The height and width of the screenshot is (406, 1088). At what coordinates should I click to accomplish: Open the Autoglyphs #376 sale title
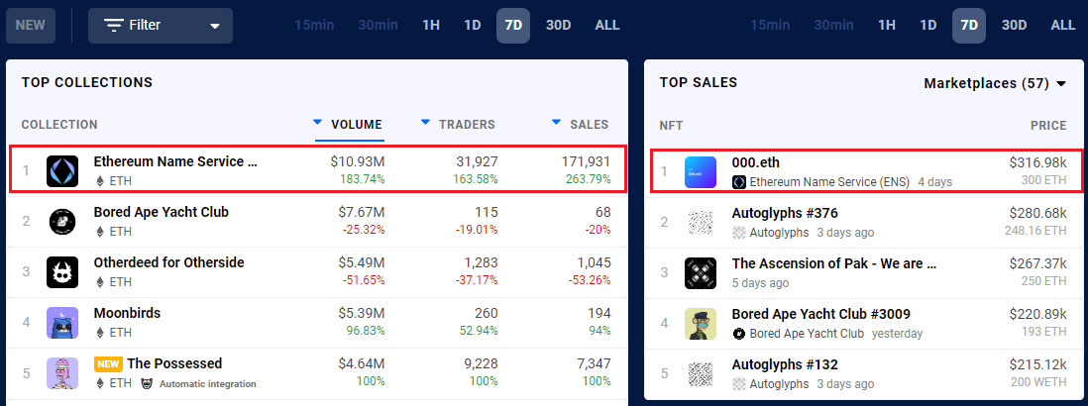point(785,213)
